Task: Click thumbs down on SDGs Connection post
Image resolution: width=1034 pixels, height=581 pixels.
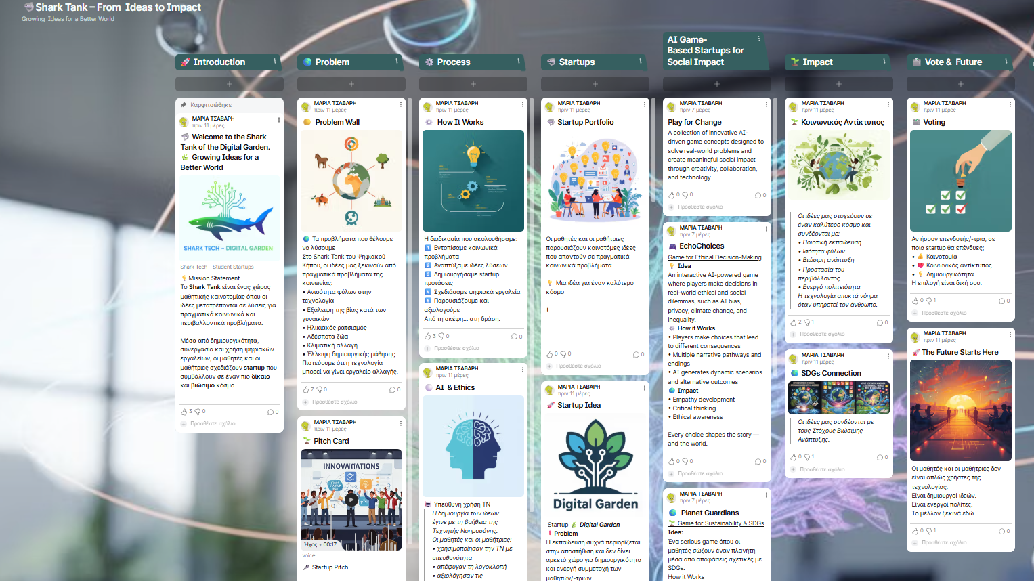Action: pyautogui.click(x=807, y=457)
